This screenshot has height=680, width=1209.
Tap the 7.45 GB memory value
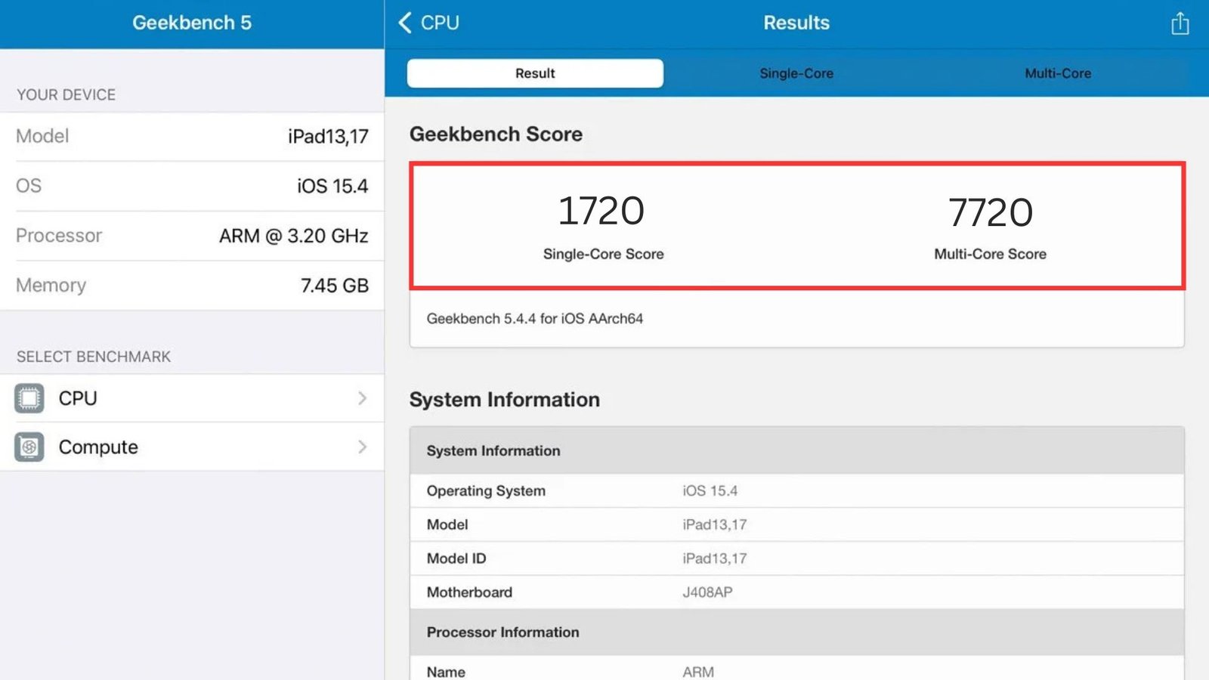tap(335, 286)
